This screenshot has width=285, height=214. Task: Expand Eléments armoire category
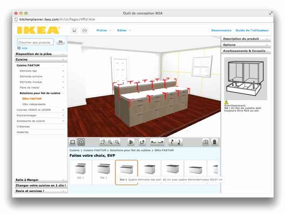(x=42, y=76)
